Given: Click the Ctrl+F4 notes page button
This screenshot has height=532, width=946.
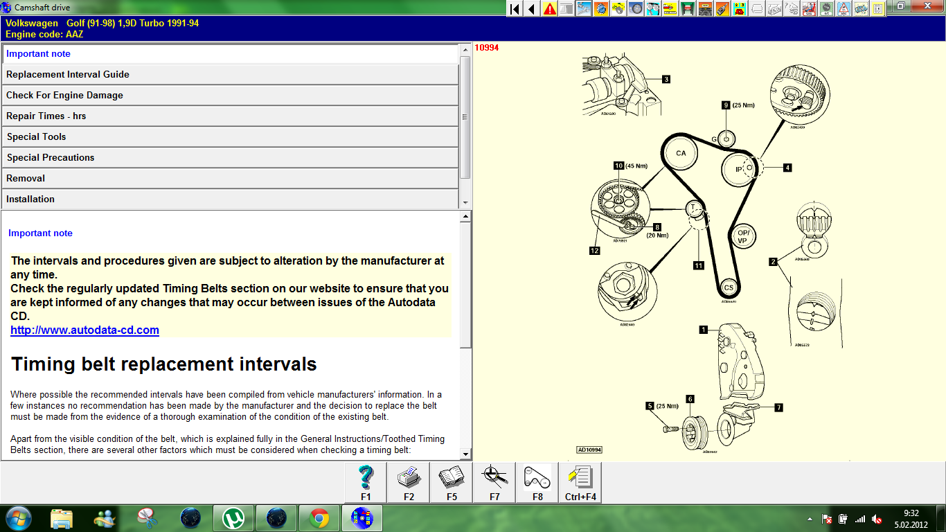Looking at the screenshot, I should coord(580,482).
